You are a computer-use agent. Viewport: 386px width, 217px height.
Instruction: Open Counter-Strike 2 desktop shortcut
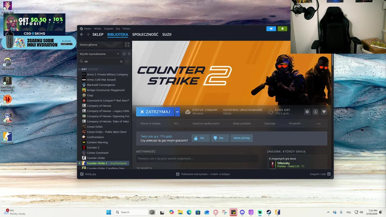tap(7, 139)
